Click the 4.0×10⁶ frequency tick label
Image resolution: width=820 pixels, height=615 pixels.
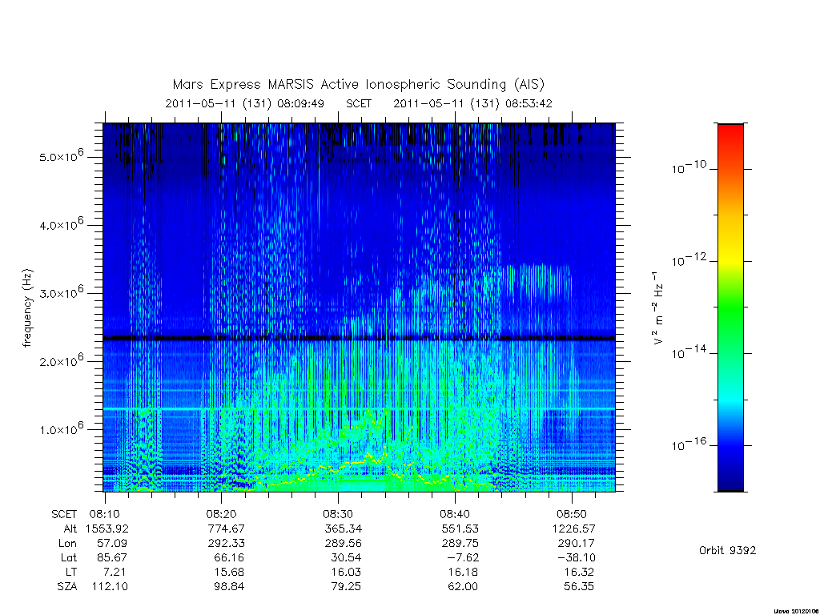coord(61,224)
